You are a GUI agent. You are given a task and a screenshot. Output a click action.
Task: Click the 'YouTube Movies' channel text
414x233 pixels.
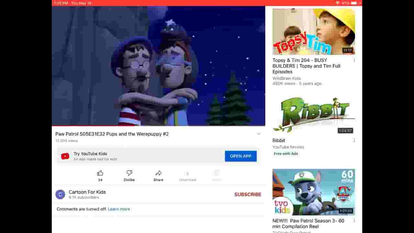coord(288,147)
